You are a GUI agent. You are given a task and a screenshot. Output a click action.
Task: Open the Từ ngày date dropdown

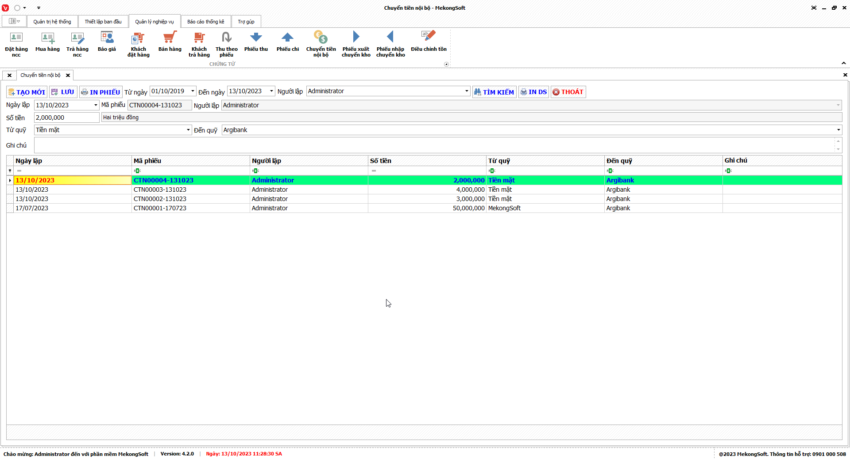coord(193,91)
